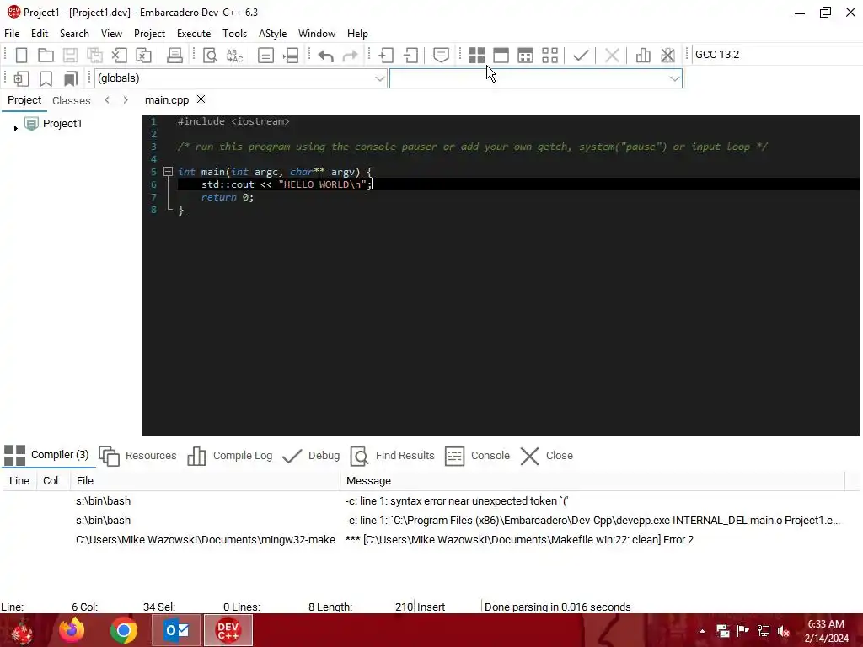Viewport: 863px width, 647px height.
Task: Open the File menu
Action: tap(12, 34)
